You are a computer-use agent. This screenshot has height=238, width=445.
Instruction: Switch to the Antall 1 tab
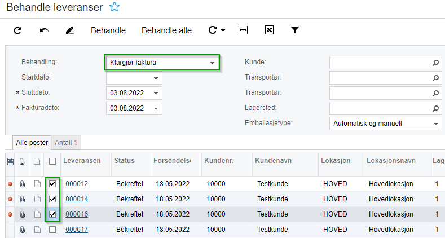pyautogui.click(x=66, y=142)
